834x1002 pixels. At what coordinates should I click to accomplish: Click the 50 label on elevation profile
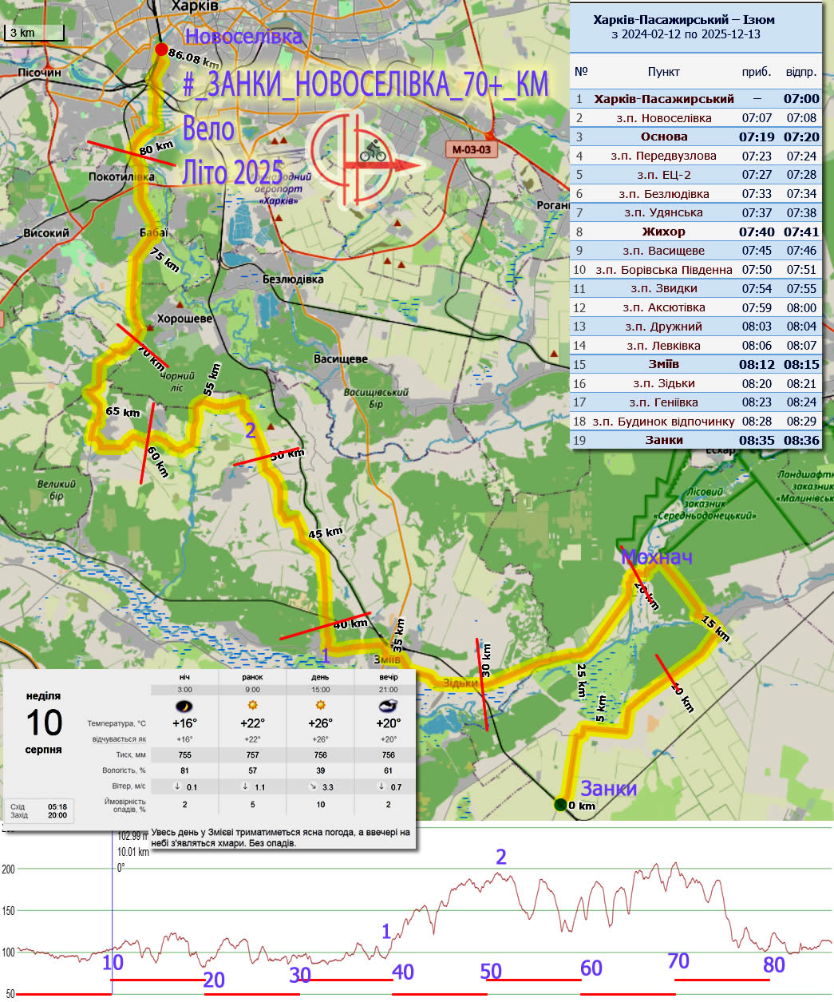491,972
